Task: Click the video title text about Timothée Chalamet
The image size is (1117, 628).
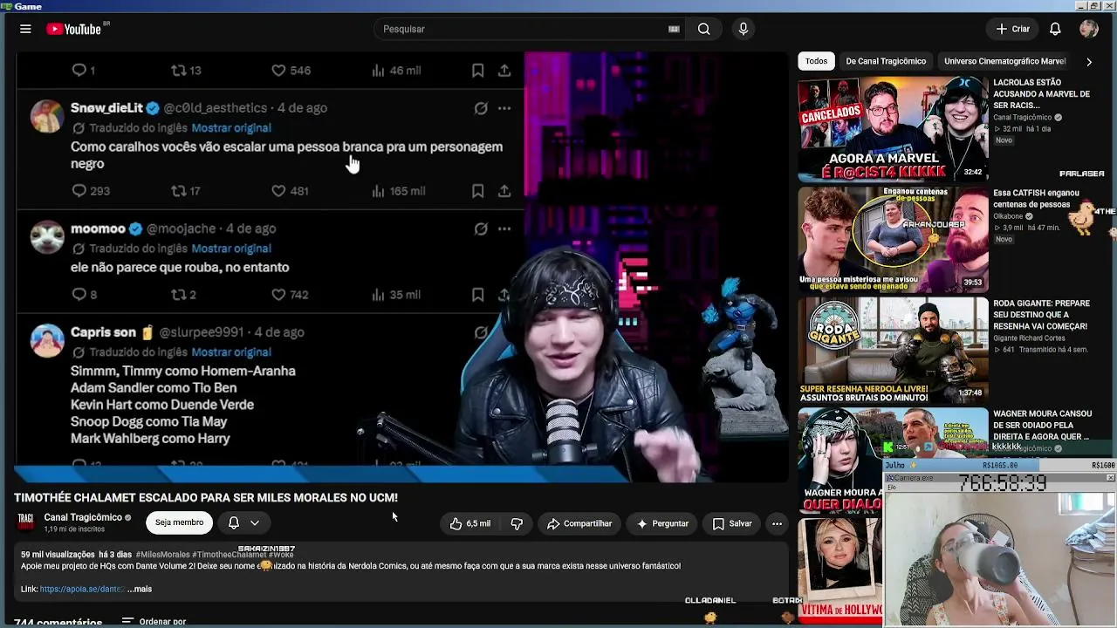Action: tap(206, 497)
